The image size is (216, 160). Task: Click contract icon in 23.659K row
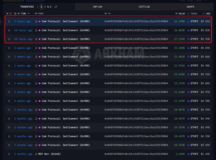click(36, 74)
